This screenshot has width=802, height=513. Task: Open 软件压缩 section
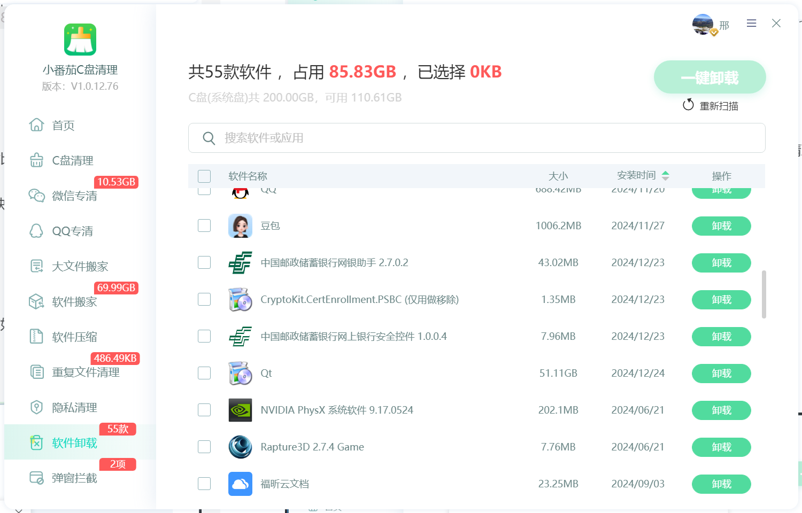(74, 337)
